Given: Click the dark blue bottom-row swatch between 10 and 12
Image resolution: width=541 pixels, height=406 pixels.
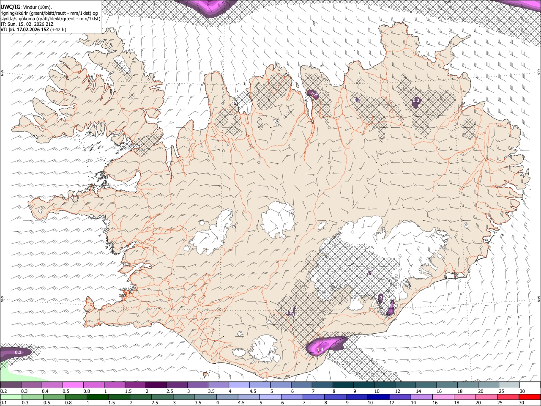Looking at the screenshot, I should pyautogui.click(x=379, y=397).
